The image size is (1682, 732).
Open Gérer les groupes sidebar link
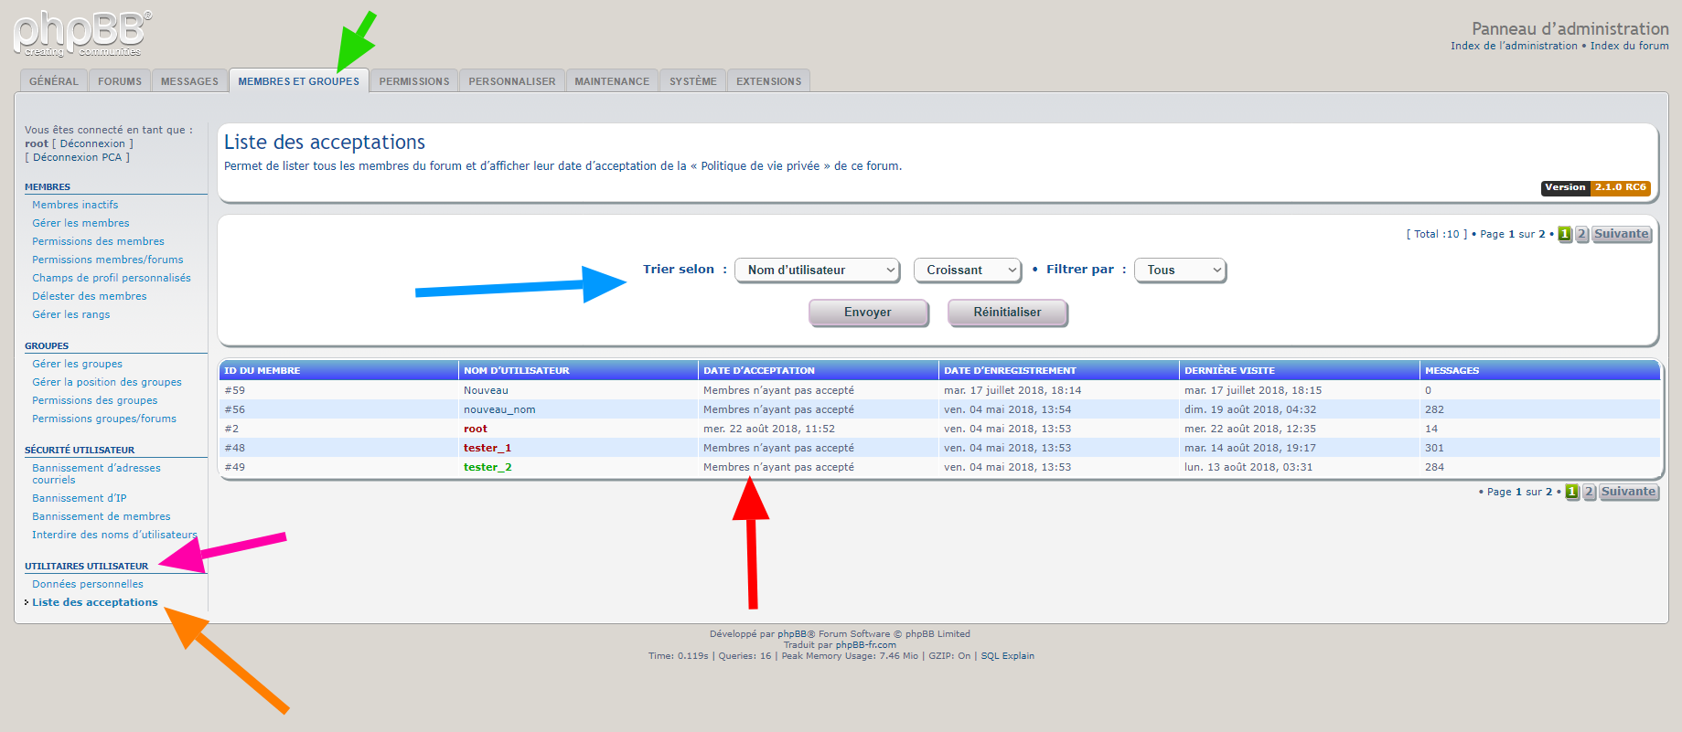click(x=77, y=364)
